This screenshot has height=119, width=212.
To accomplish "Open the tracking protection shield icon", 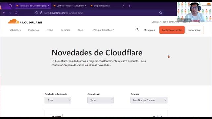I will pyautogui.click(x=37, y=13).
